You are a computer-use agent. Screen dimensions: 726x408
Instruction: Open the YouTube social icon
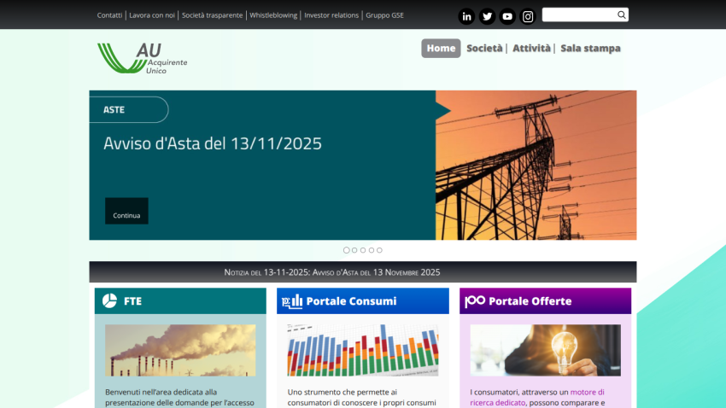point(507,17)
